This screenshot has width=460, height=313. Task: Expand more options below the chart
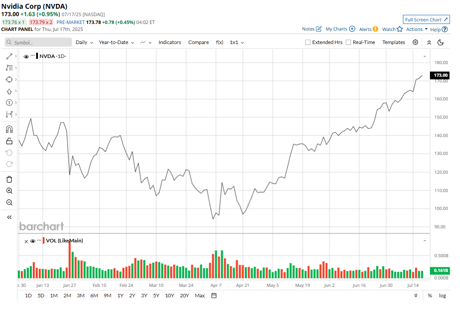point(416,296)
